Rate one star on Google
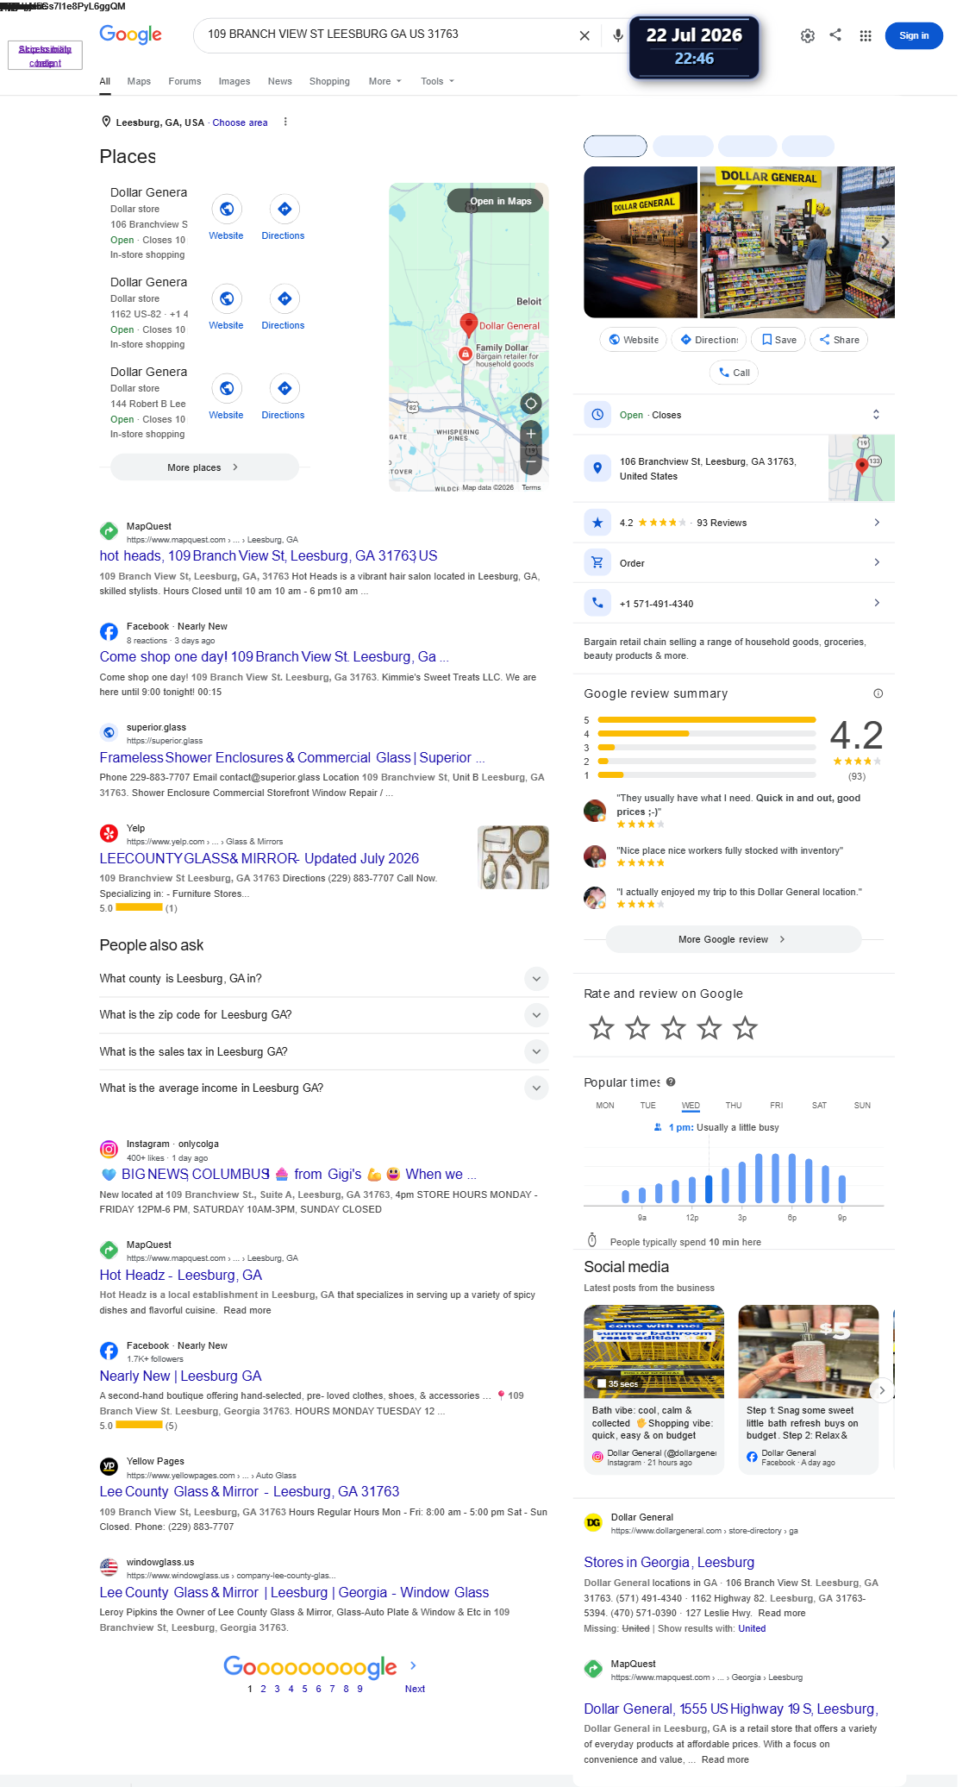This screenshot has height=1787, width=969. pos(602,1028)
